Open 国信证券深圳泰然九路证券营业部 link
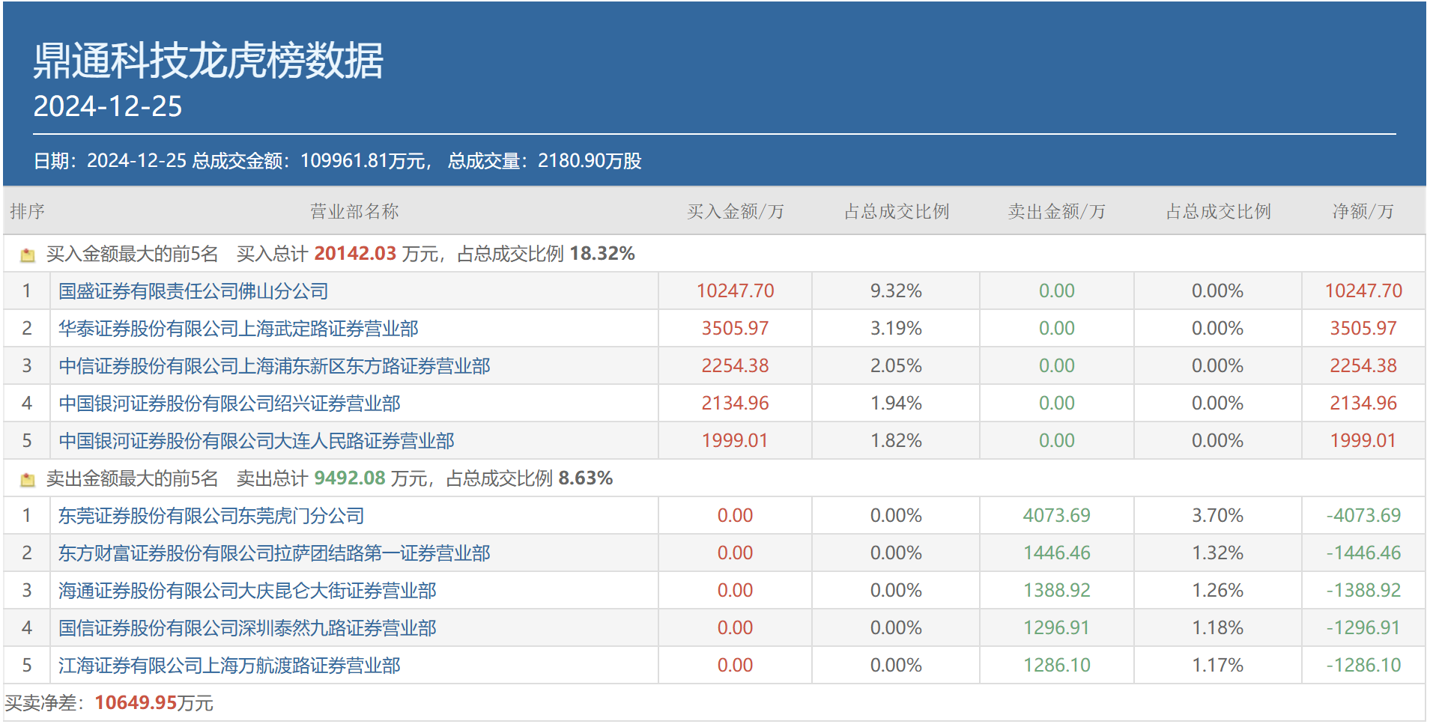1430x724 pixels. tap(247, 628)
